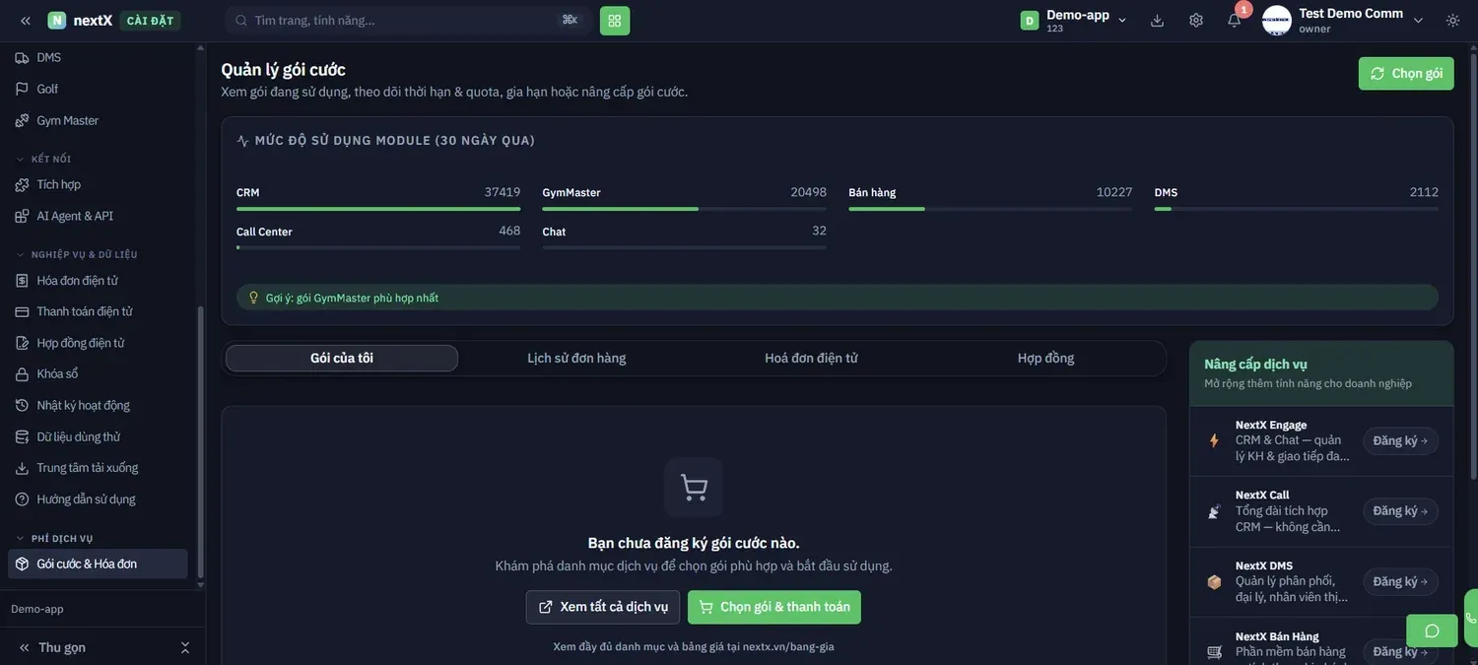The height and width of the screenshot is (665, 1478).
Task: Click the Golf flag icon
Action: [x=22, y=90]
